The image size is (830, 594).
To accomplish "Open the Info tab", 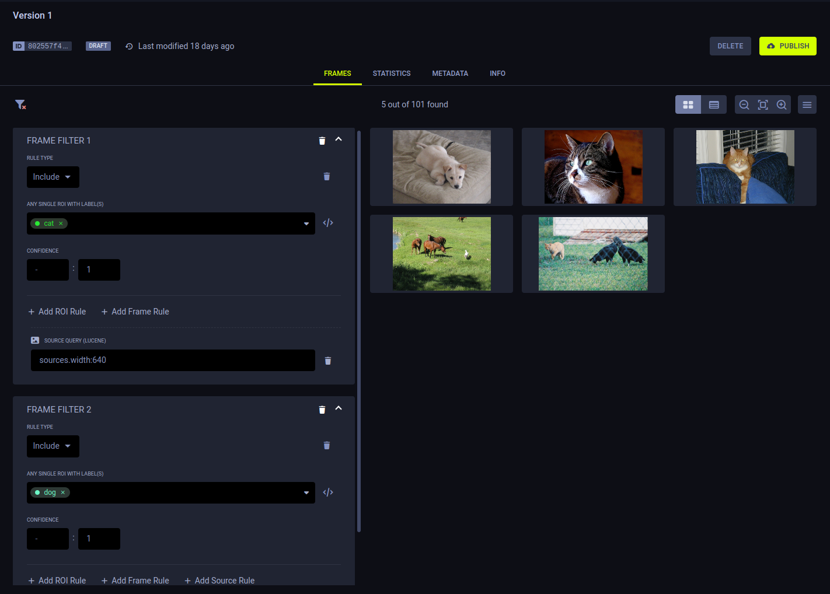I will tap(497, 73).
